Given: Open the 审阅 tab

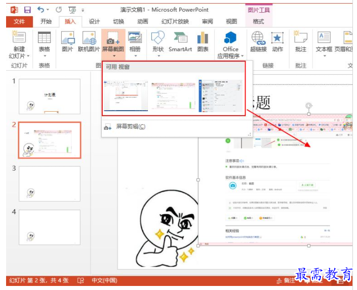Looking at the screenshot, I should click(208, 22).
